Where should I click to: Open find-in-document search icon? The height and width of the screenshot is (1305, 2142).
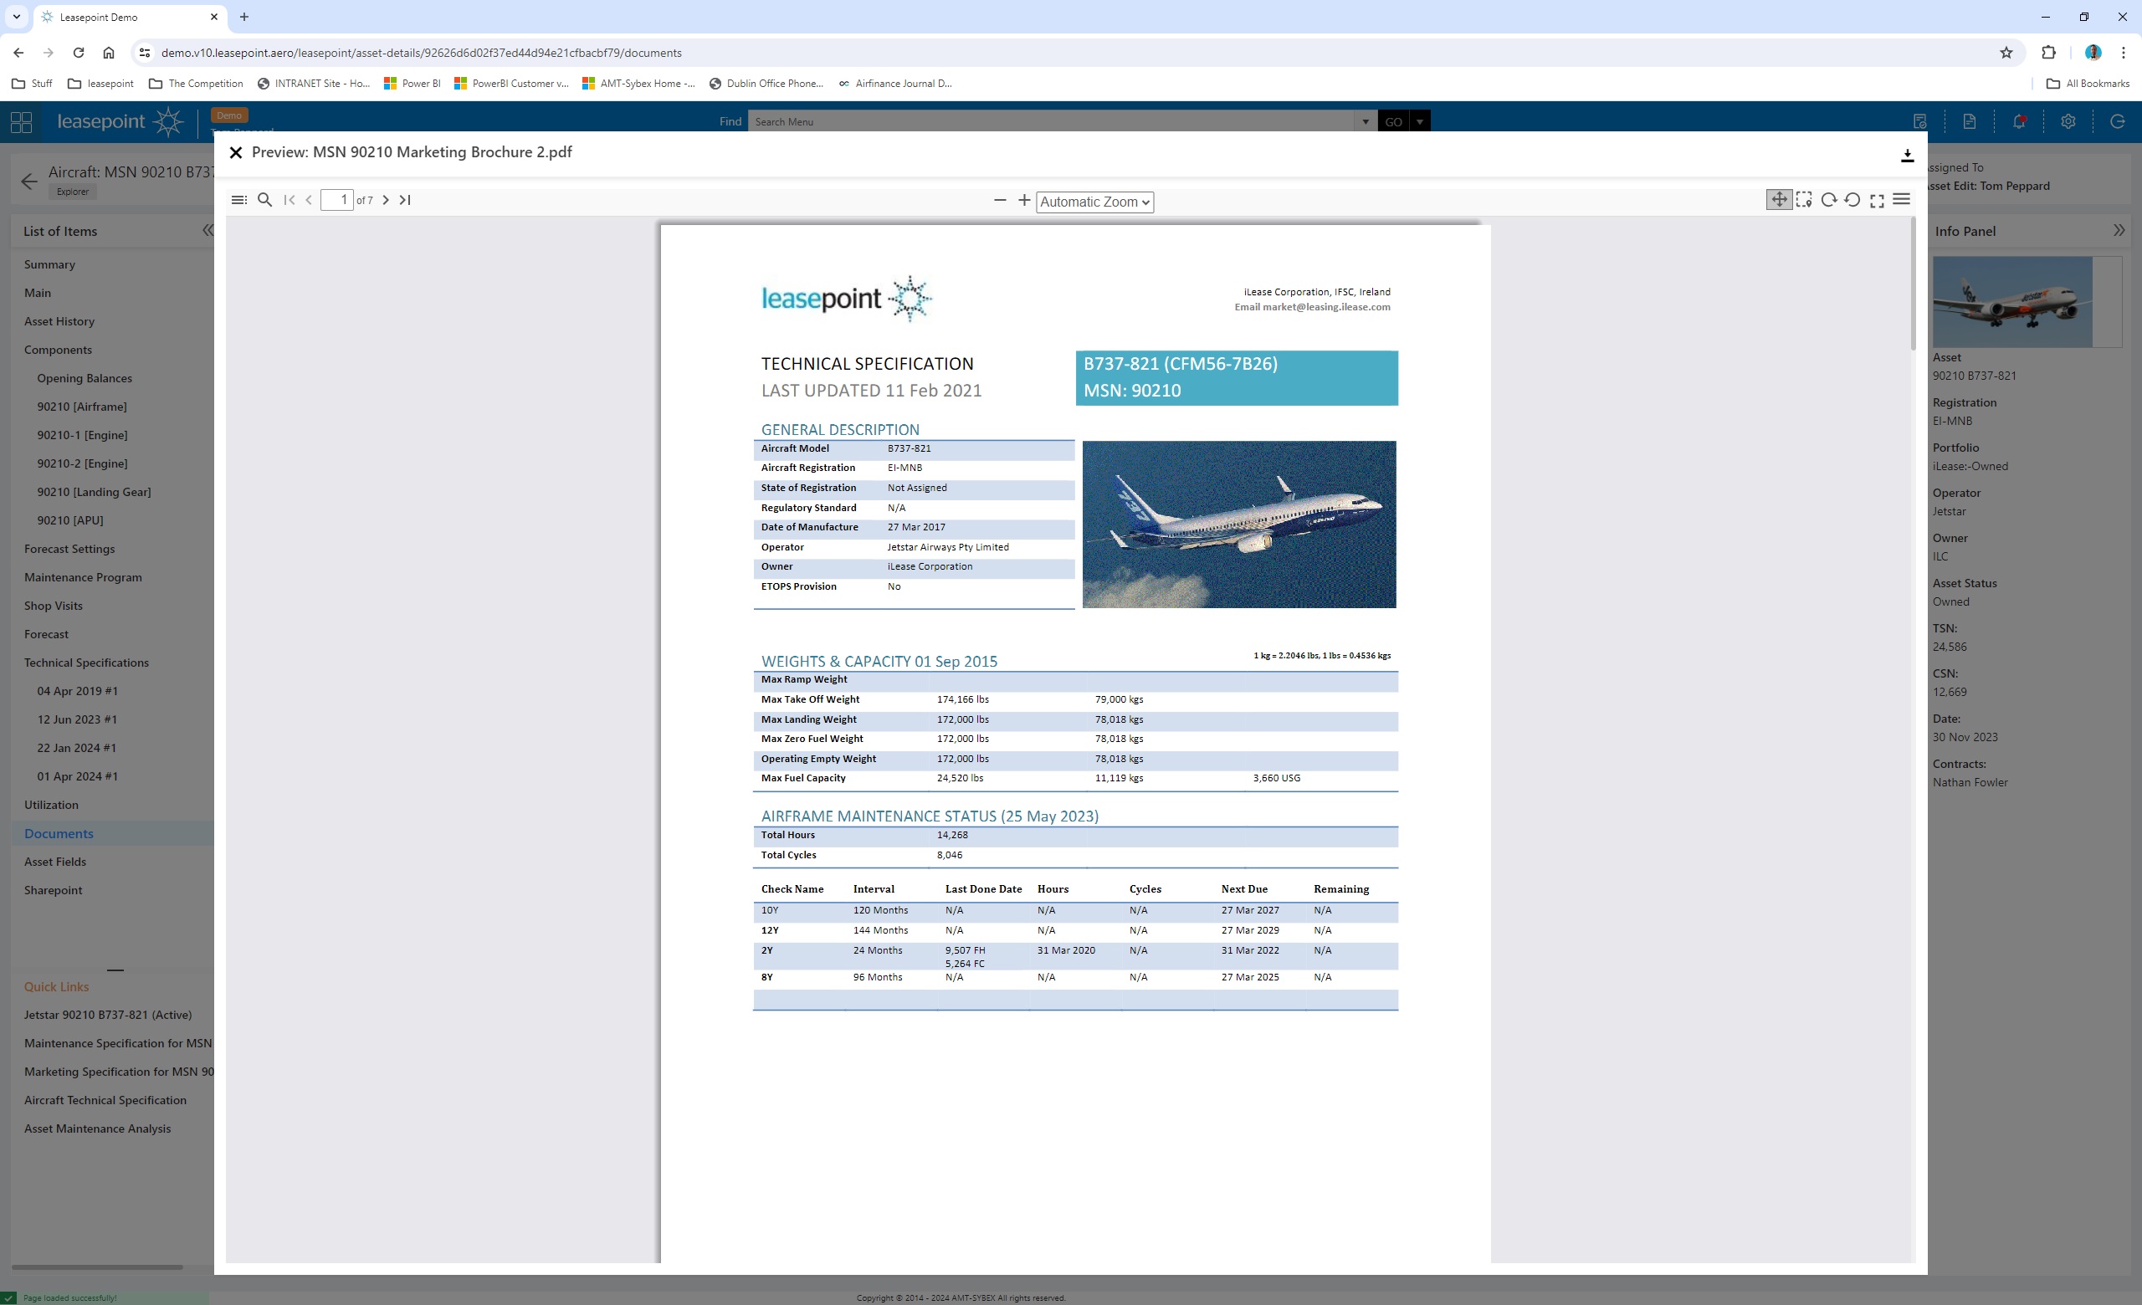pos(265,200)
